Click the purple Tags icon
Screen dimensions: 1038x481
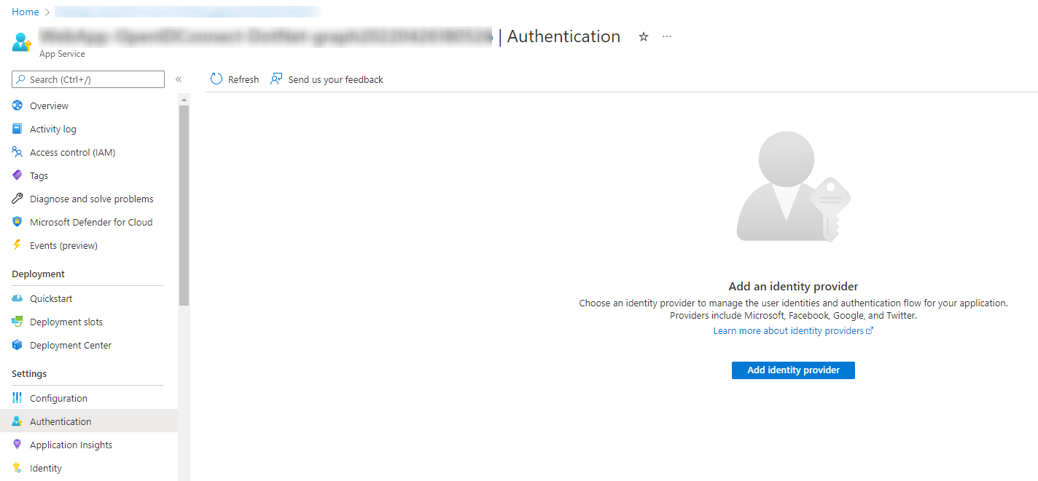pyautogui.click(x=17, y=175)
